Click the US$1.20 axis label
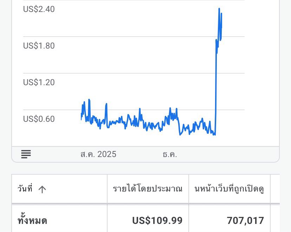The image size is (291, 232). pos(39,82)
